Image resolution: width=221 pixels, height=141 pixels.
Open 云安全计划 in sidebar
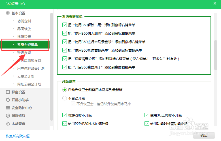pos(26,76)
